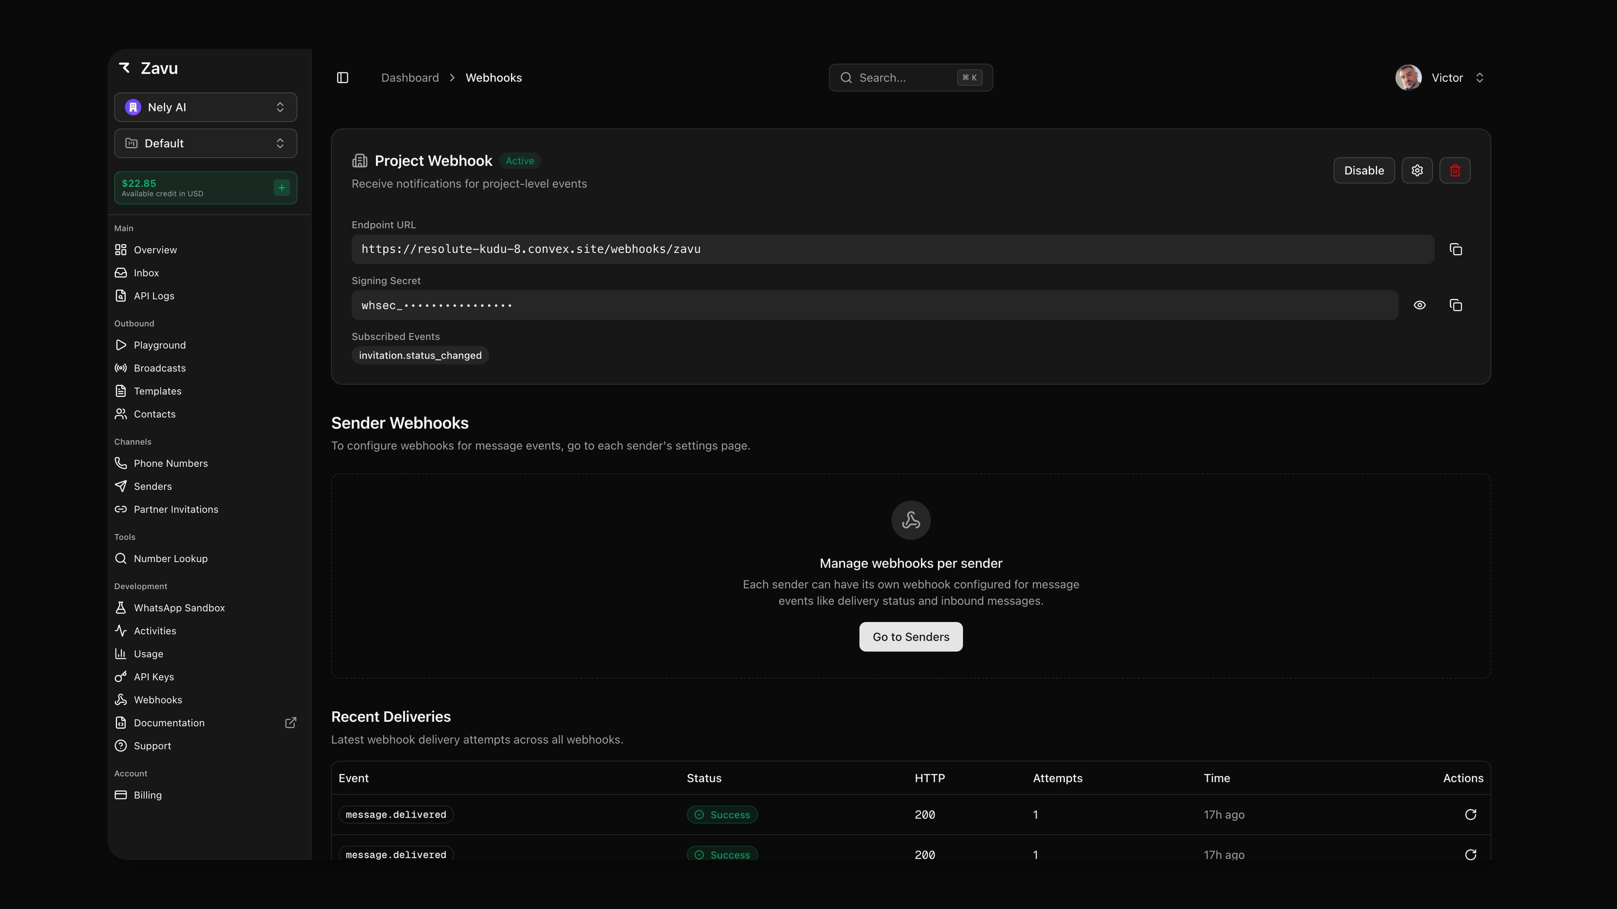Image resolution: width=1617 pixels, height=909 pixels.
Task: Add credit with the plus icon
Action: coord(282,188)
